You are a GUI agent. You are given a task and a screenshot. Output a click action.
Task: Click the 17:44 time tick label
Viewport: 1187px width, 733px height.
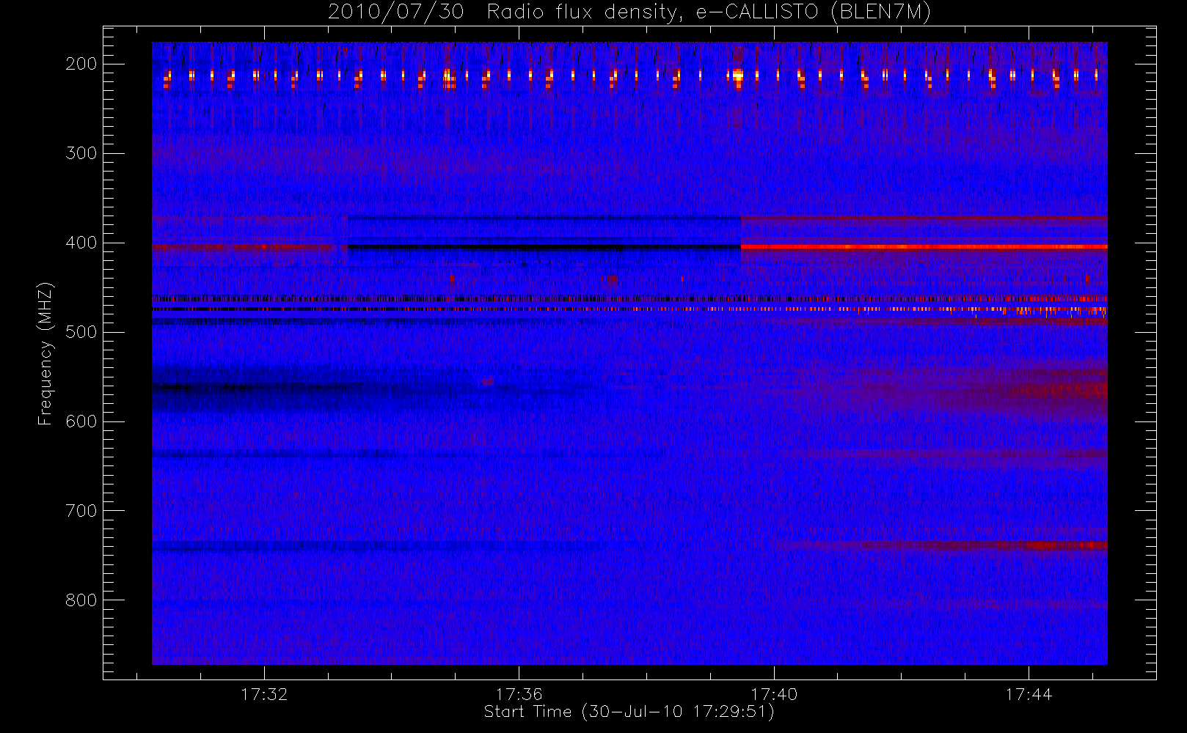(1029, 694)
